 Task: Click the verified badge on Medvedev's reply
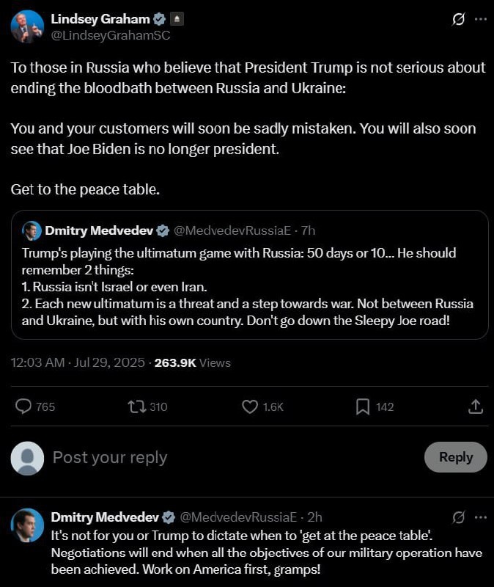click(169, 517)
